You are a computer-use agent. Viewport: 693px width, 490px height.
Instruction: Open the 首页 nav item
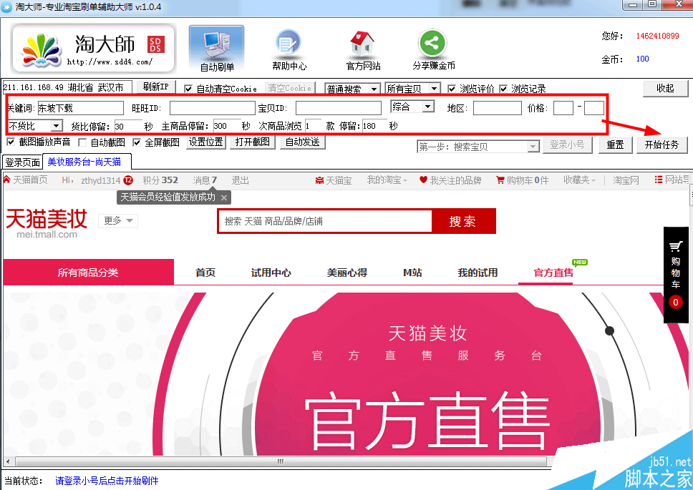pyautogui.click(x=205, y=273)
